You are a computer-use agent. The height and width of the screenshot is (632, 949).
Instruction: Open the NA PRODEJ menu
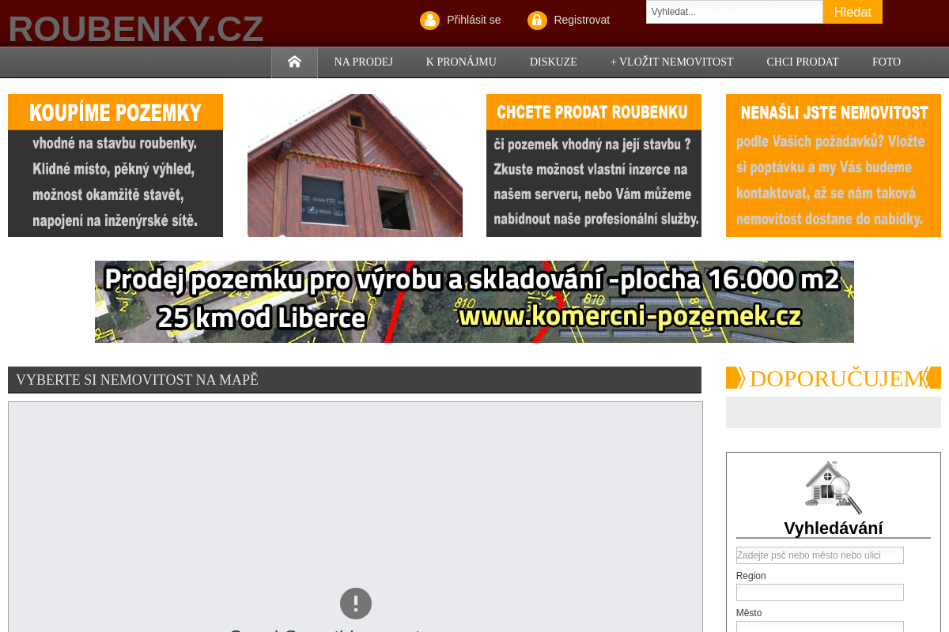click(363, 62)
